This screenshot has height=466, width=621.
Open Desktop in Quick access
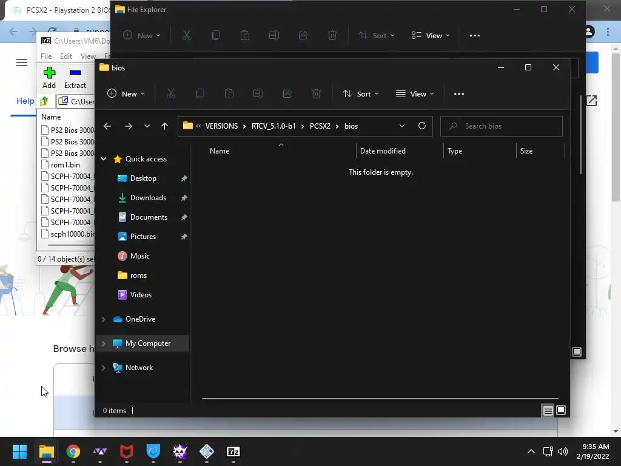click(143, 178)
